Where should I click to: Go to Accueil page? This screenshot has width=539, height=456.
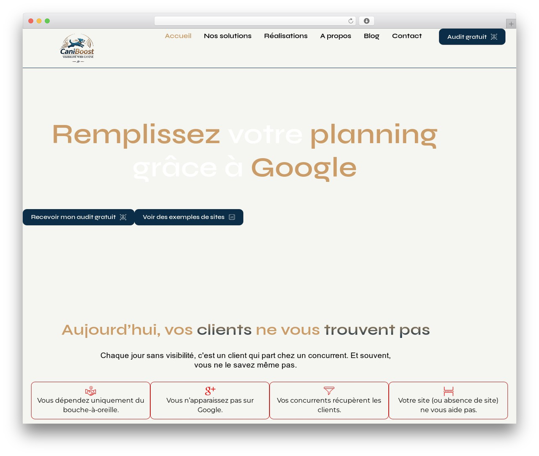pos(178,36)
